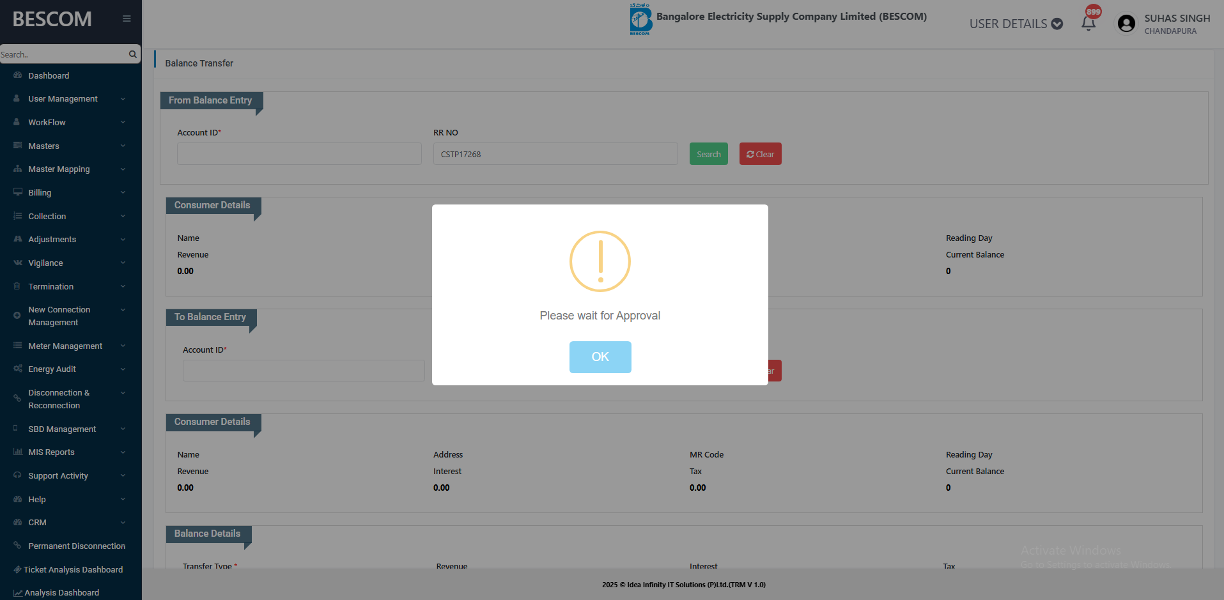The width and height of the screenshot is (1224, 600).
Task: Click the Dashboard icon in sidebar
Action: pos(17,75)
